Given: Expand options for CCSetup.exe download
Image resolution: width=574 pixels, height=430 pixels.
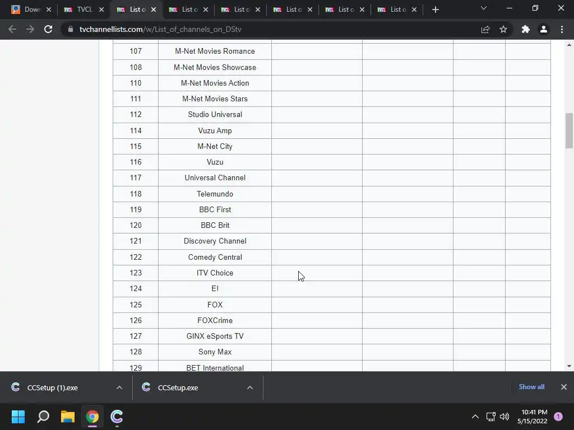Looking at the screenshot, I should click(x=250, y=387).
